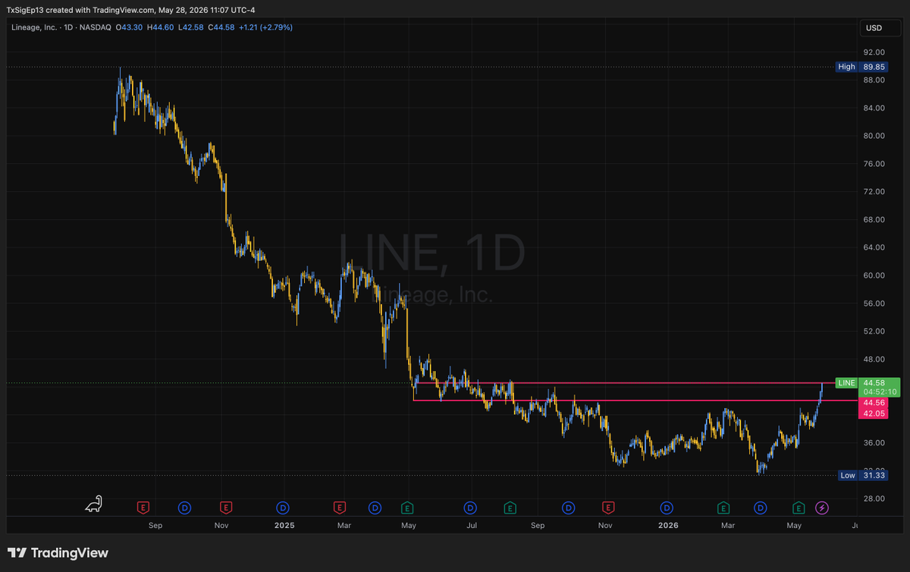Click the 92.00 price axis label
This screenshot has height=572, width=910.
click(x=874, y=52)
